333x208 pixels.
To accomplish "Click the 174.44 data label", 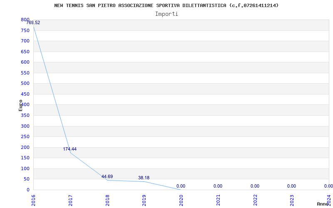I will pyautogui.click(x=70, y=149).
